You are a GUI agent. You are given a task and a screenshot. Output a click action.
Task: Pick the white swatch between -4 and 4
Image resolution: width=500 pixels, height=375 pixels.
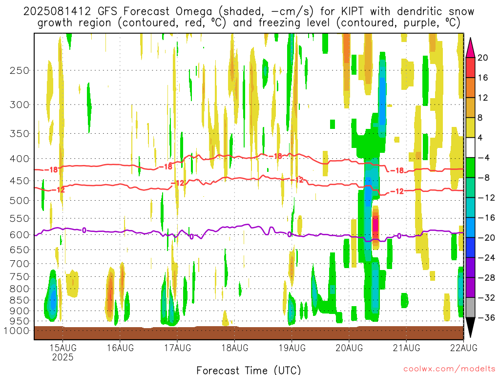point(470,147)
